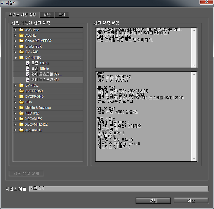Click the 와이드스크린 32k preset file icon
Image resolution: width=214 pixels, height=209 pixels.
[28, 74]
